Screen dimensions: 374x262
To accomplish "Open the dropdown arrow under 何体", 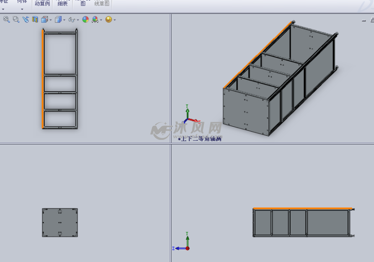I will tap(21, 9).
